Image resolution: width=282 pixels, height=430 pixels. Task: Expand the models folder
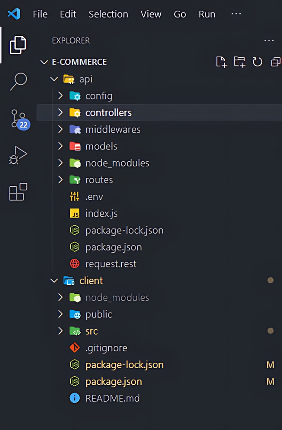(60, 146)
